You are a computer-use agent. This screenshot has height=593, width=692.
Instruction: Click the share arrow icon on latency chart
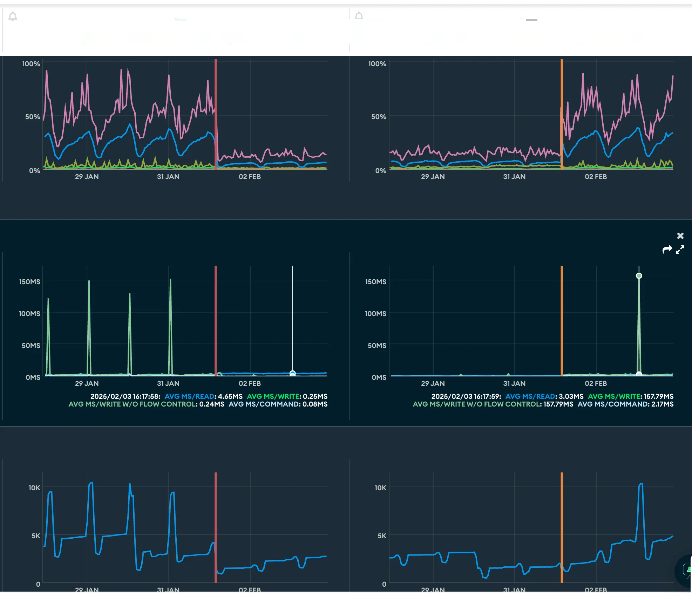(667, 249)
